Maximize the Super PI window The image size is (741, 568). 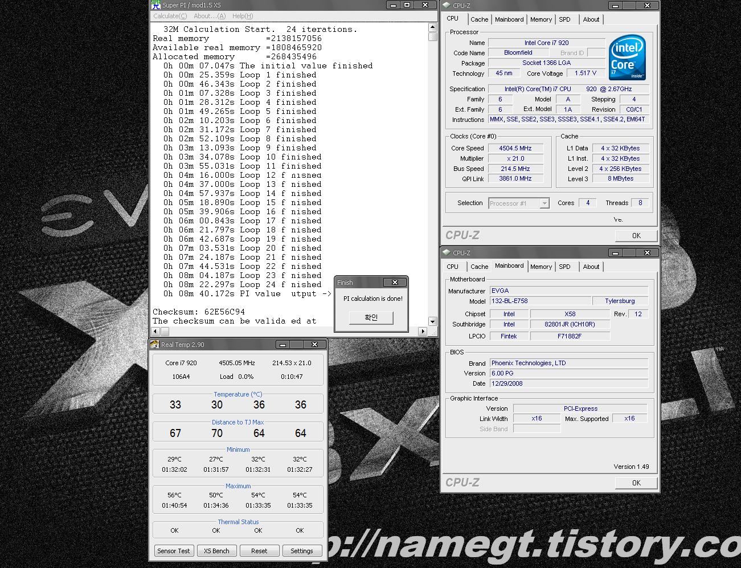(407, 5)
